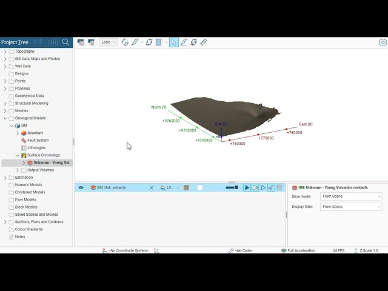Select the draw slicer line tool

click(x=135, y=42)
